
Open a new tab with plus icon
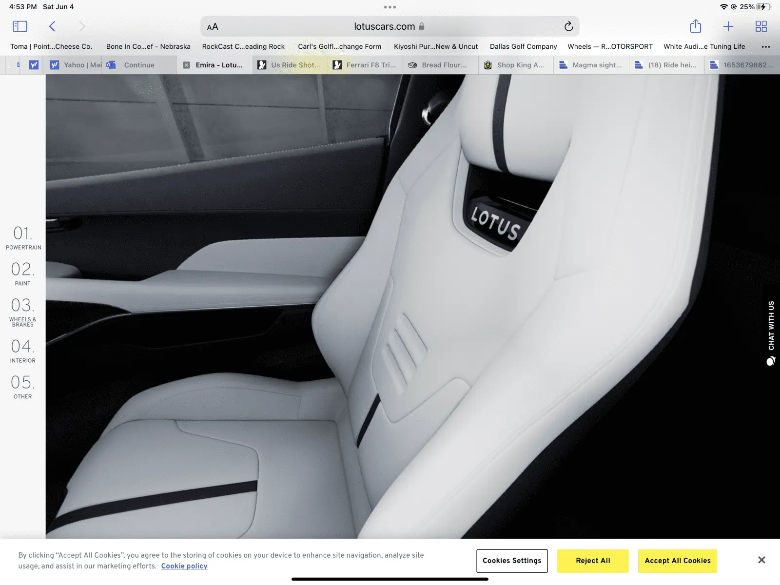(x=728, y=26)
